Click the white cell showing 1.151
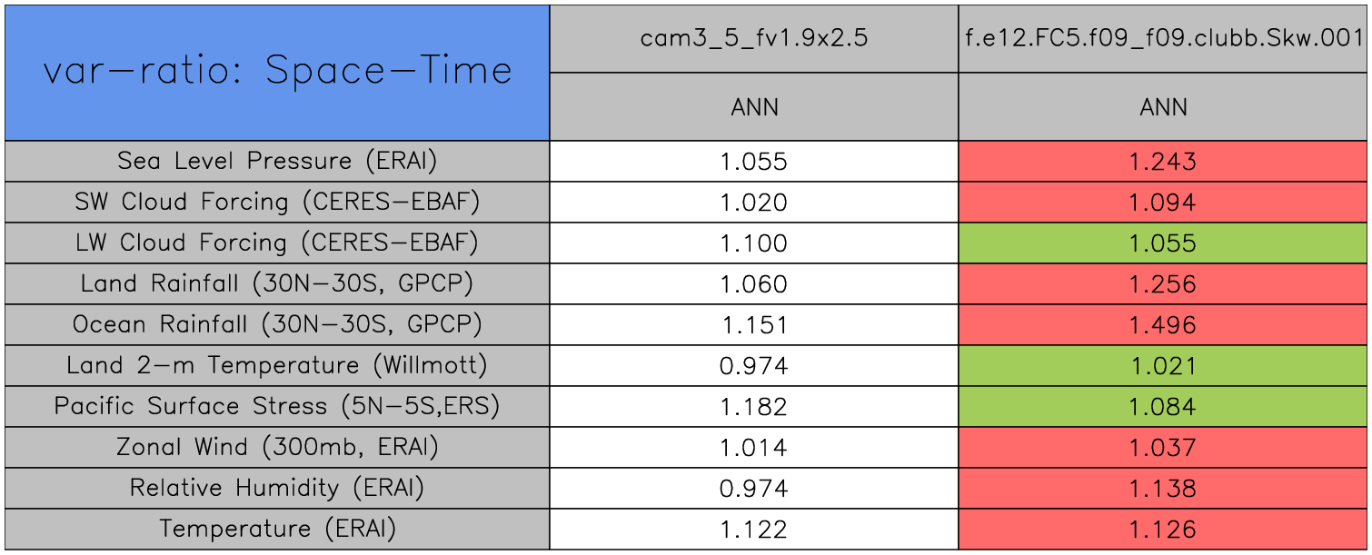 coord(754,325)
